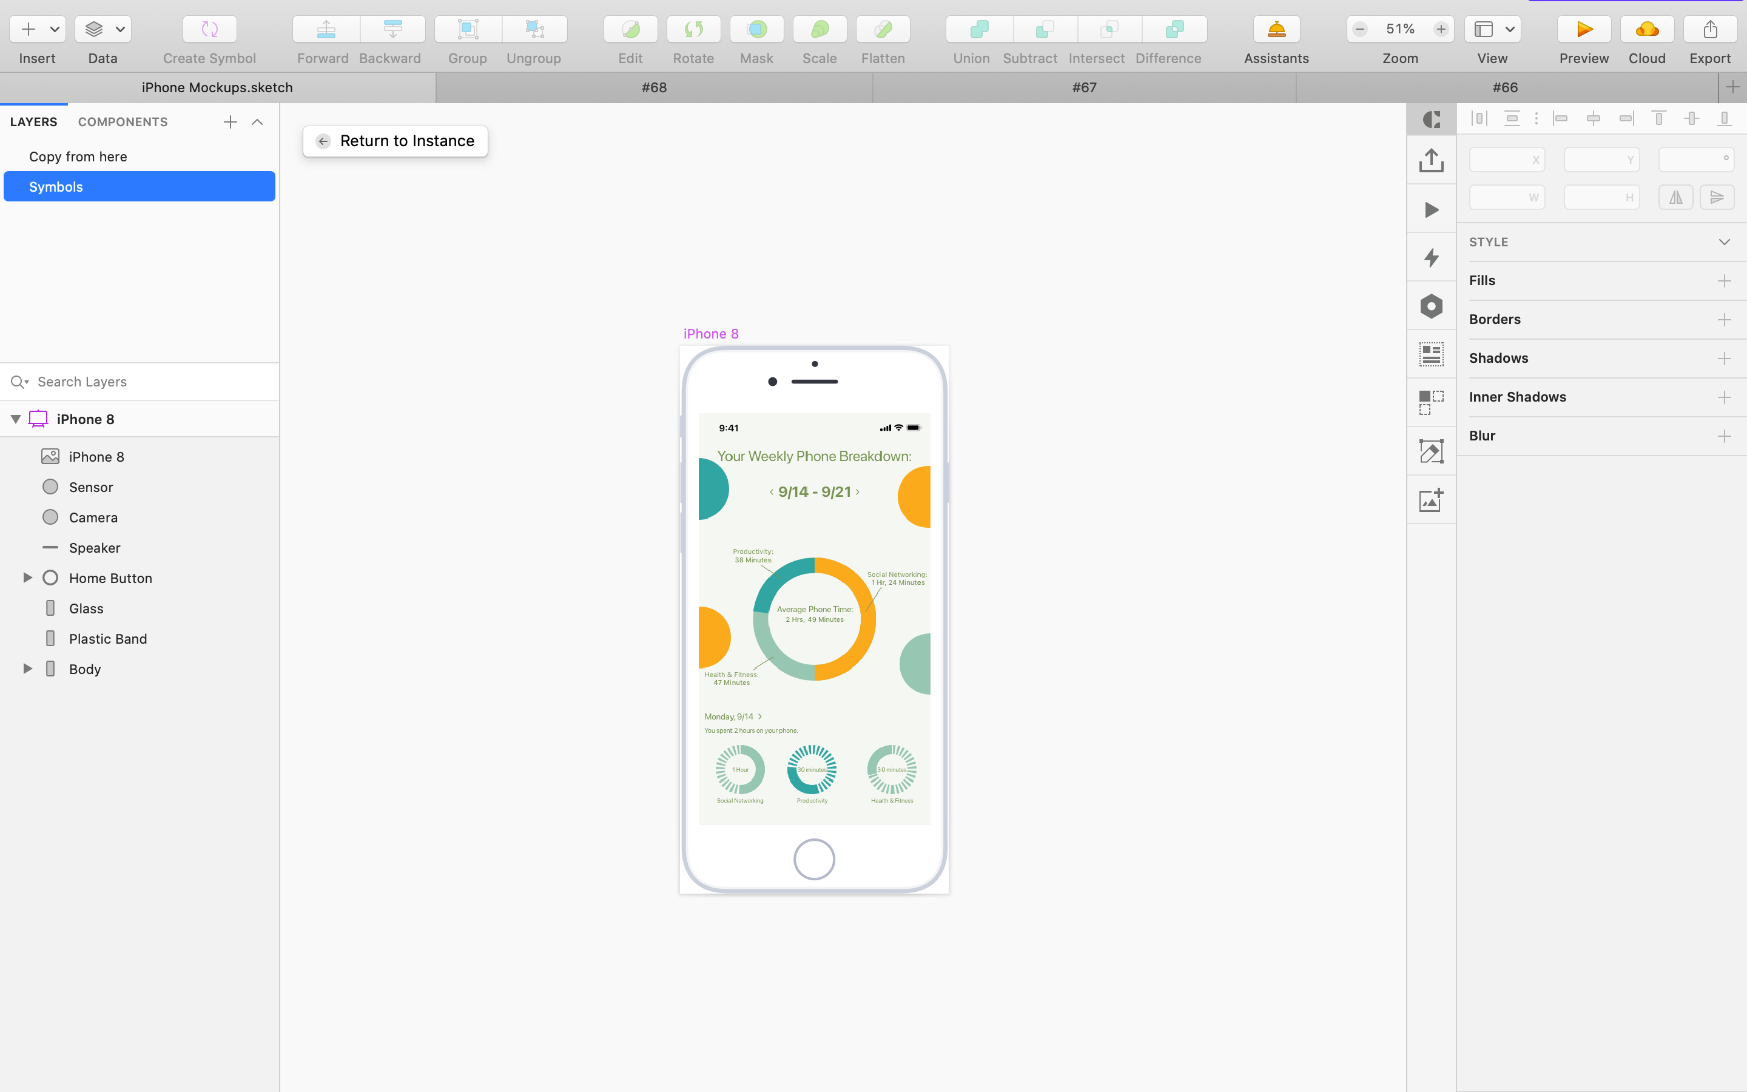Collapse the iPhone 8 artboard layers
1747x1092 pixels.
(x=15, y=419)
